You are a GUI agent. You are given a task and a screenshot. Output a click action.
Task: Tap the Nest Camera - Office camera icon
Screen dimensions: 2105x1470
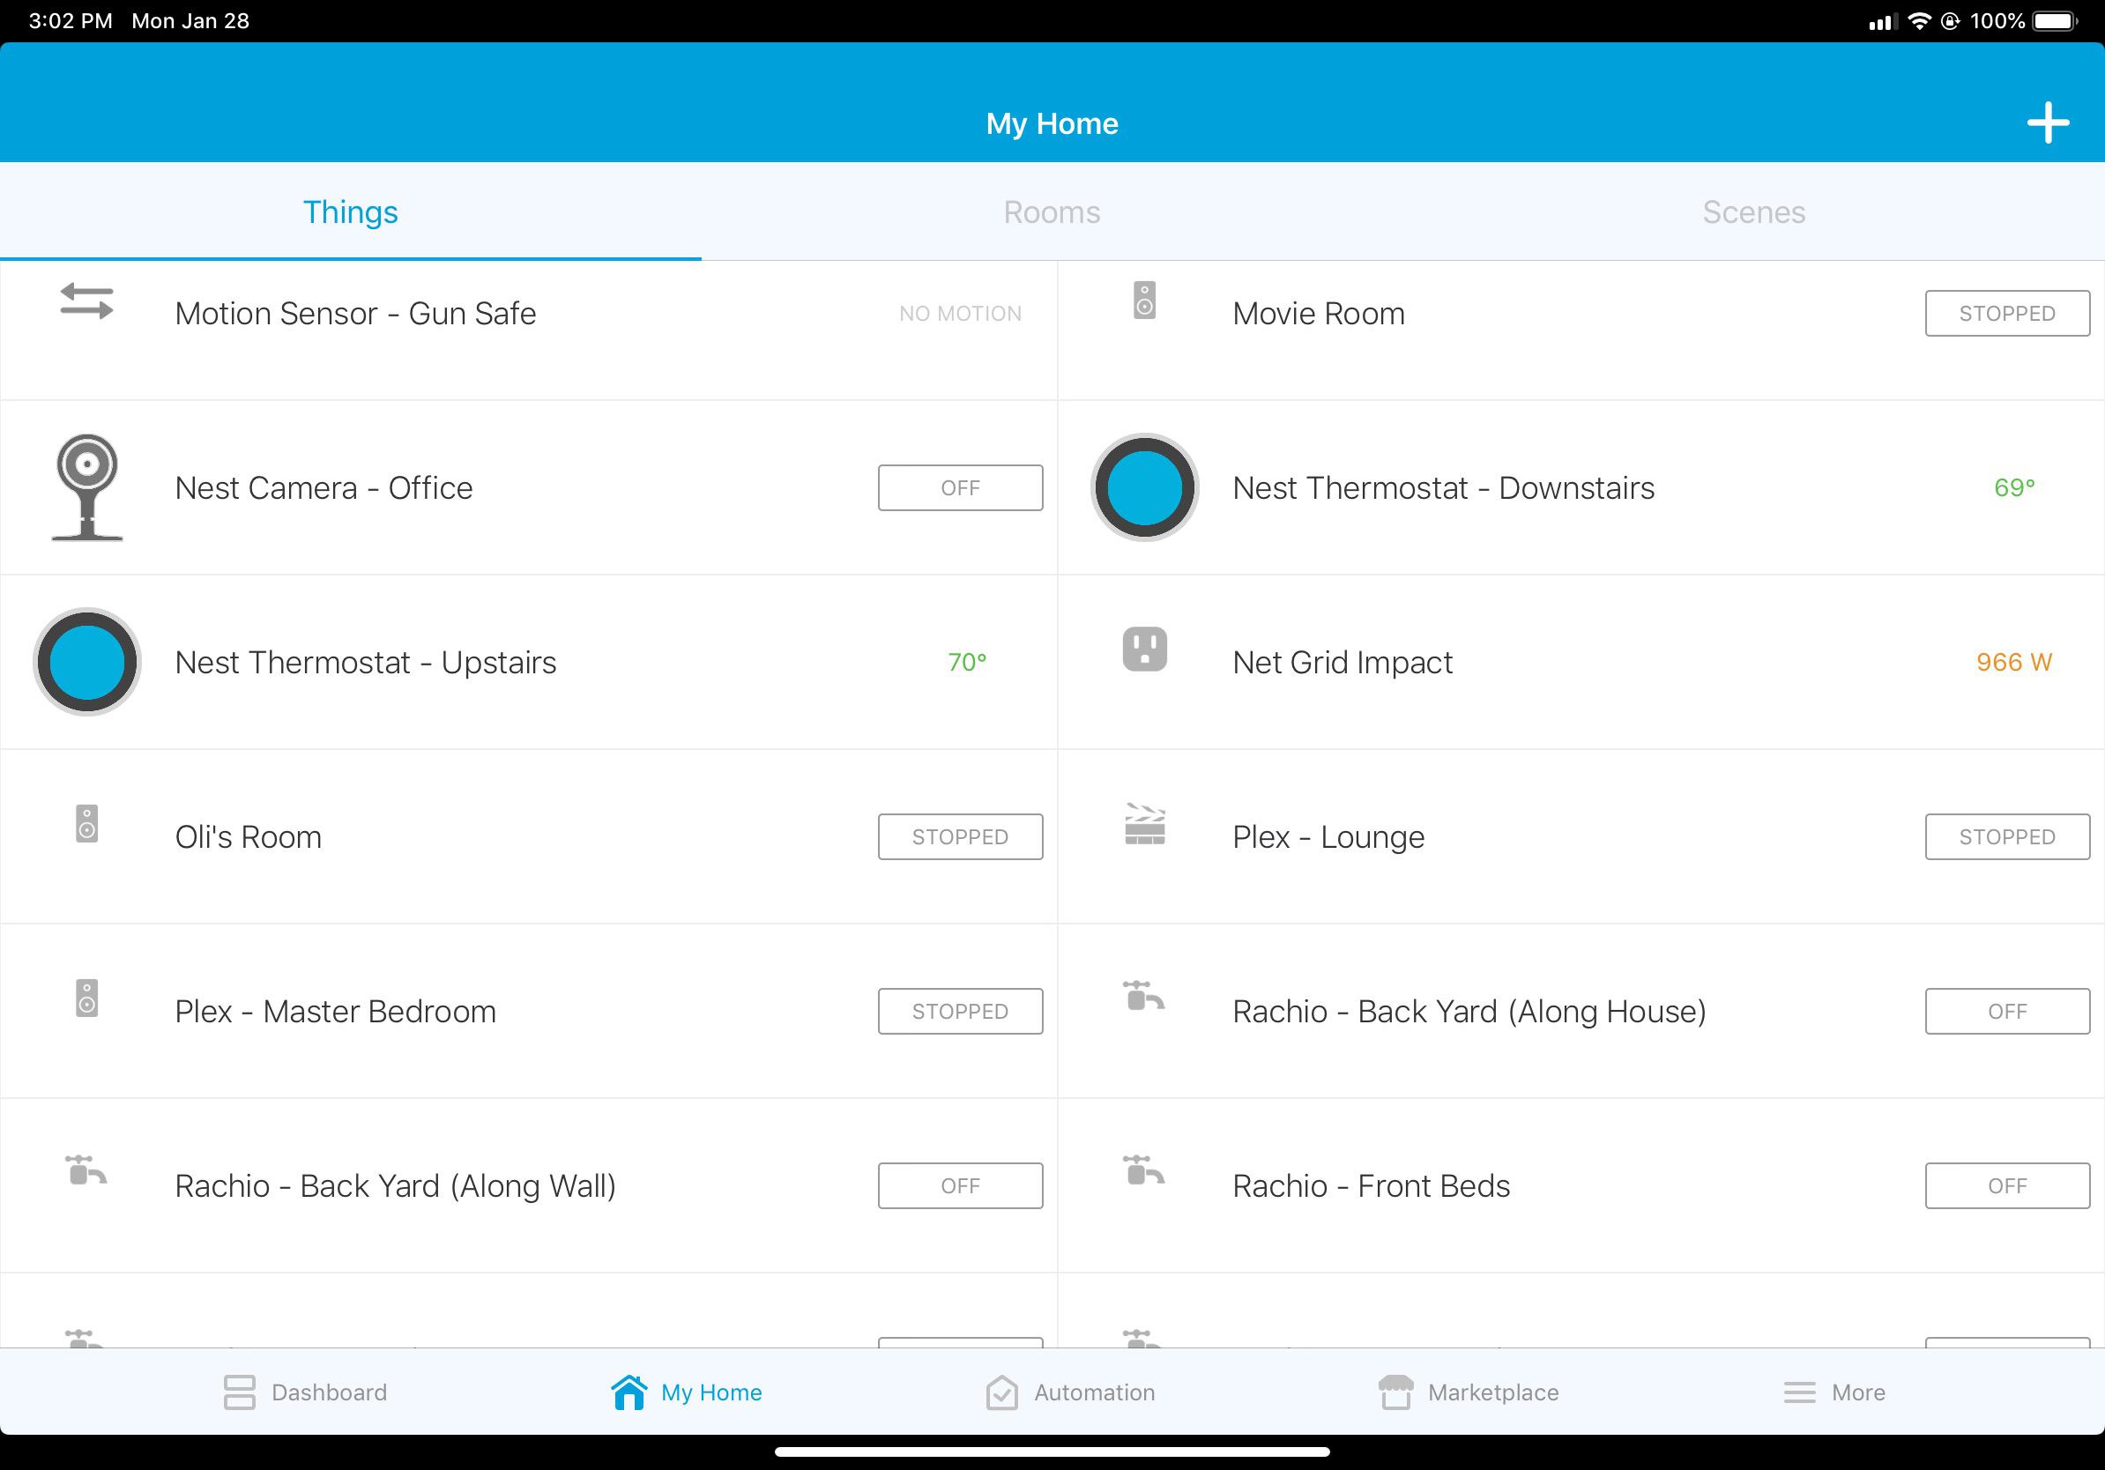[87, 487]
